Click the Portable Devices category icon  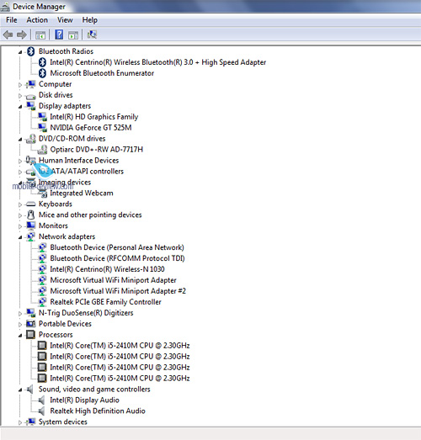30,324
